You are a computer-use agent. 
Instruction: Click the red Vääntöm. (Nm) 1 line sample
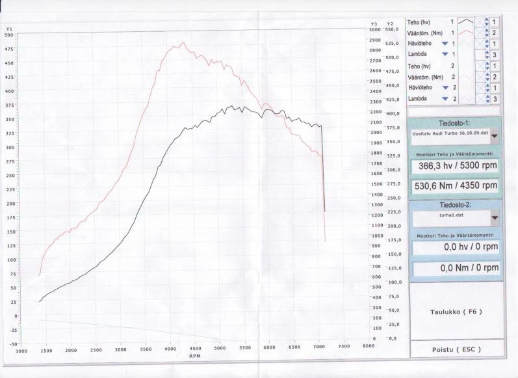click(465, 33)
